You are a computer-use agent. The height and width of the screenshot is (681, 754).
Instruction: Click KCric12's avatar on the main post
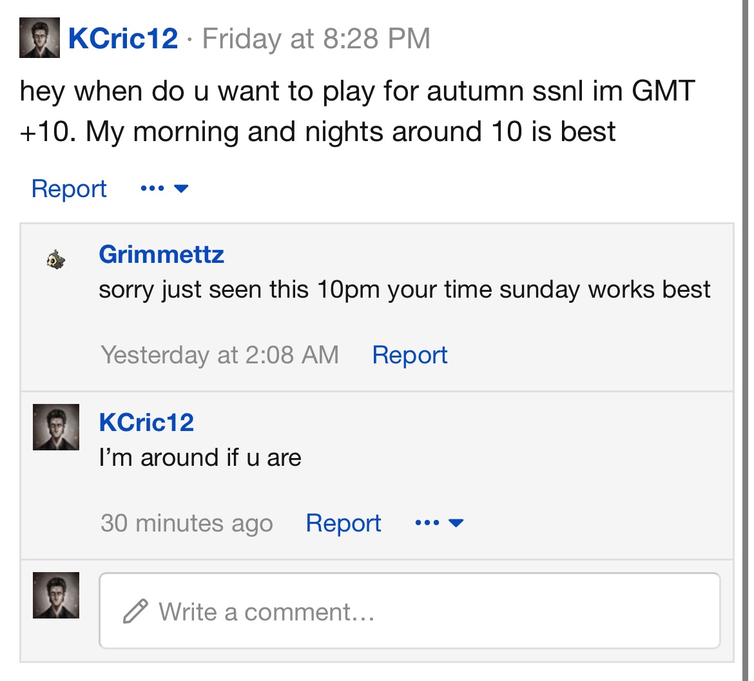(x=39, y=38)
